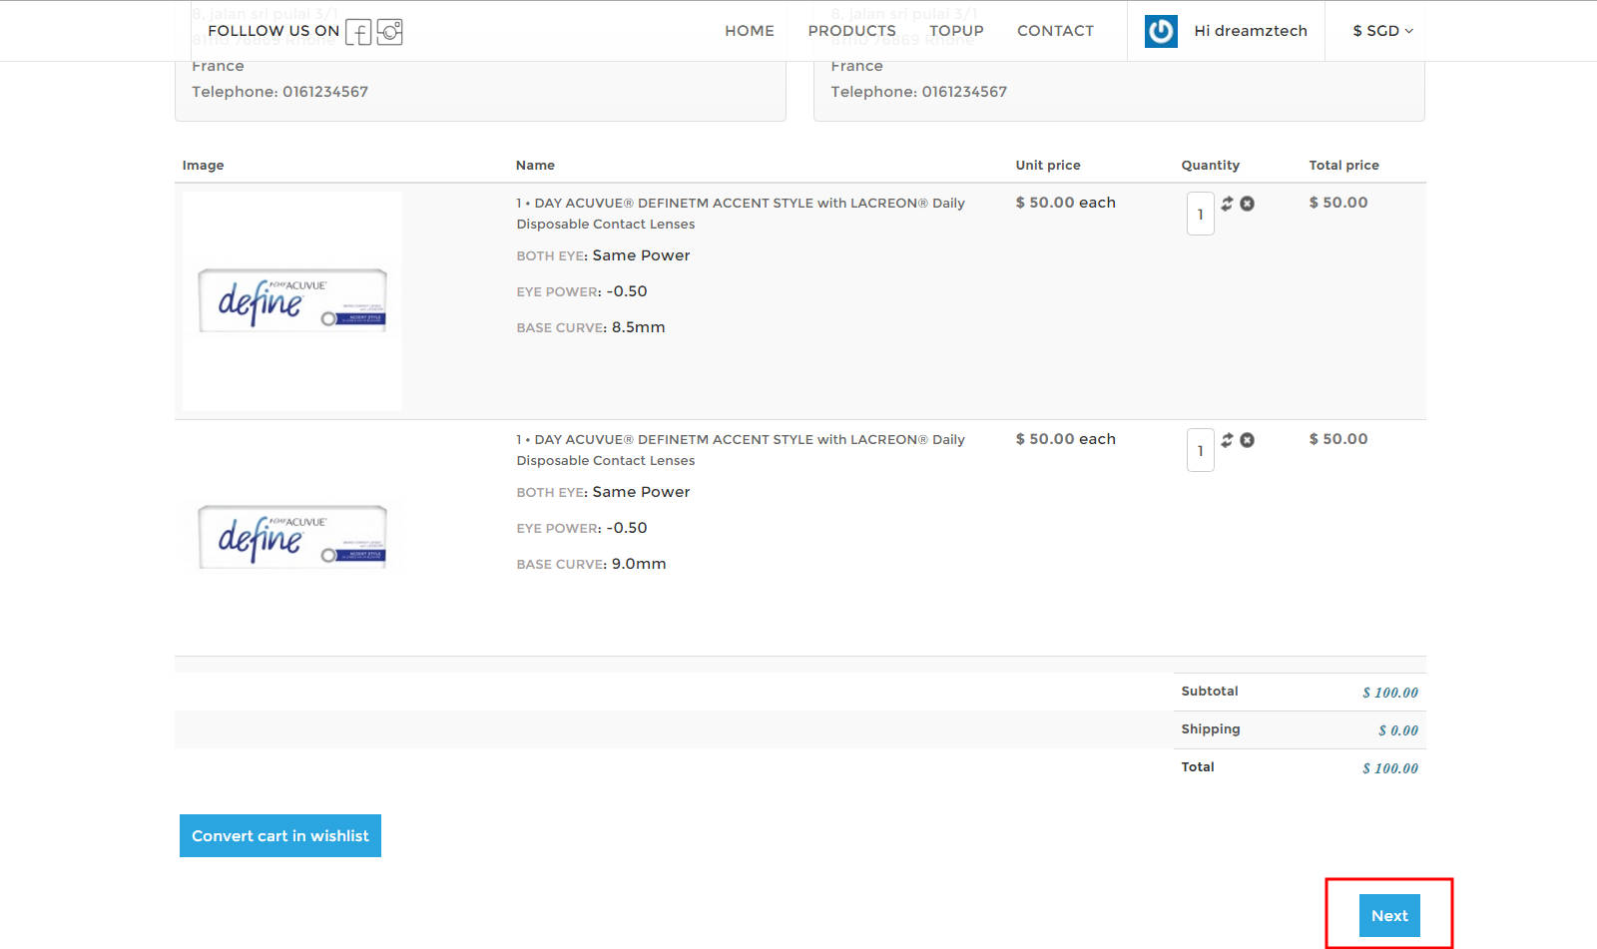Refresh quantity for the 9.0mm lens item
The width and height of the screenshot is (1597, 949).
point(1227,440)
